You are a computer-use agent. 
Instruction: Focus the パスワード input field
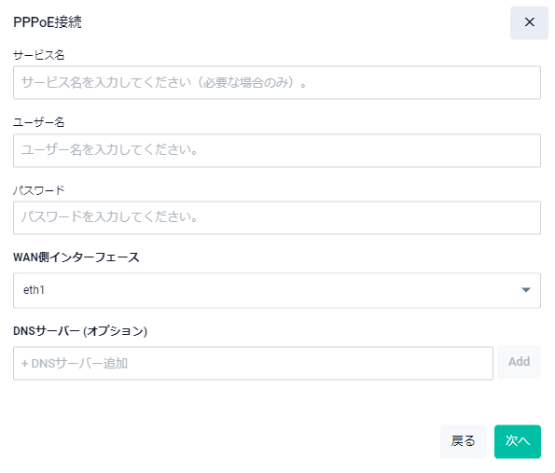277,217
